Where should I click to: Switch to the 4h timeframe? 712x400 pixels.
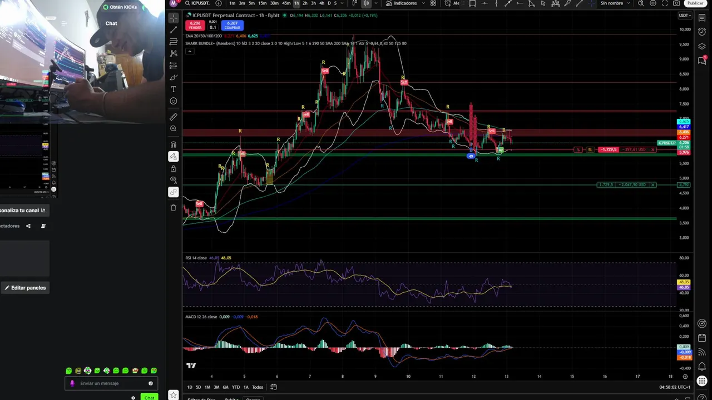click(x=322, y=3)
